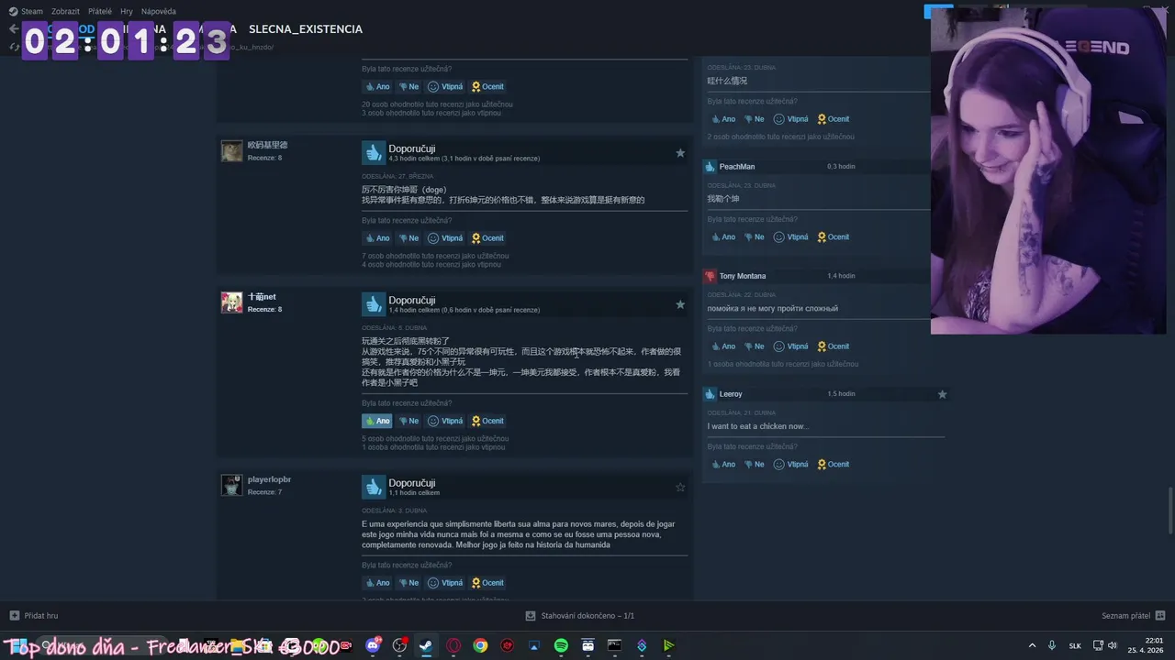The width and height of the screenshot is (1175, 660).
Task: Open Seznam přátel friends list
Action: point(1134,616)
